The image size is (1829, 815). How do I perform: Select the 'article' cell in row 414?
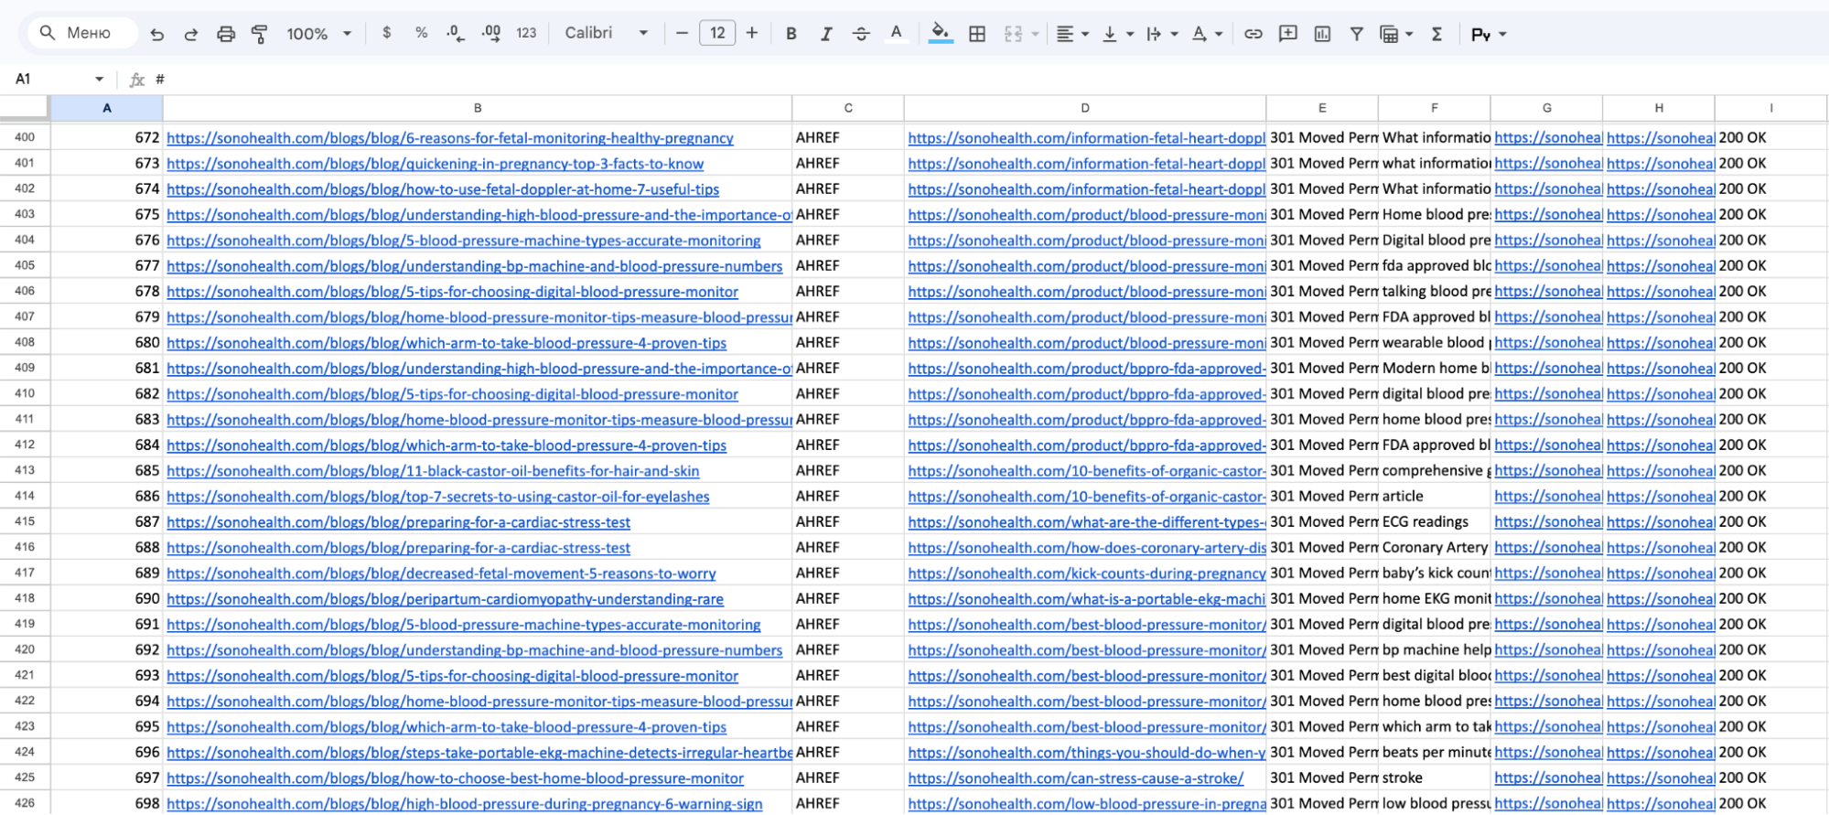pyautogui.click(x=1435, y=496)
